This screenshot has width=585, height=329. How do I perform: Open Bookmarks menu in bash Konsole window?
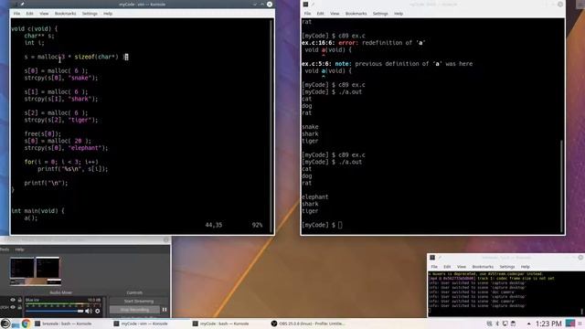(x=356, y=14)
